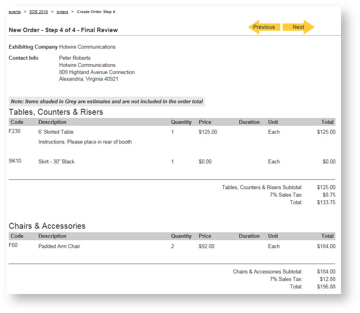The image size is (360, 313).
Task: Click the Quantity column header under Tables section
Action: tap(181, 122)
